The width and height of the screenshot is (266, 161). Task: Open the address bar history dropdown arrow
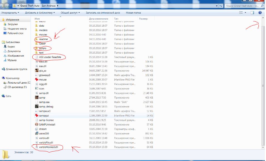pos(217,6)
